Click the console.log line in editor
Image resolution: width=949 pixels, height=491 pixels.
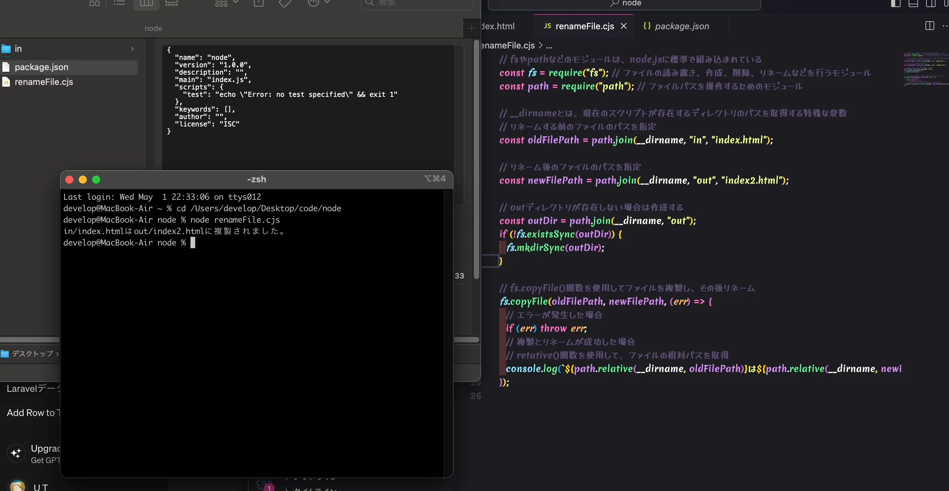[704, 369]
